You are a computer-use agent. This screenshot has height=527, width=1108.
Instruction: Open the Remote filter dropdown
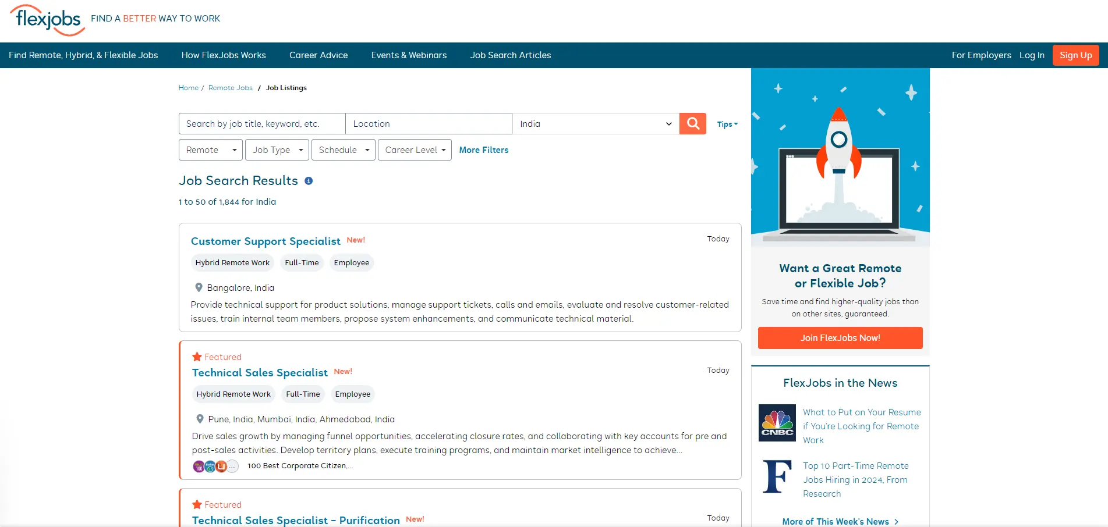[211, 150]
